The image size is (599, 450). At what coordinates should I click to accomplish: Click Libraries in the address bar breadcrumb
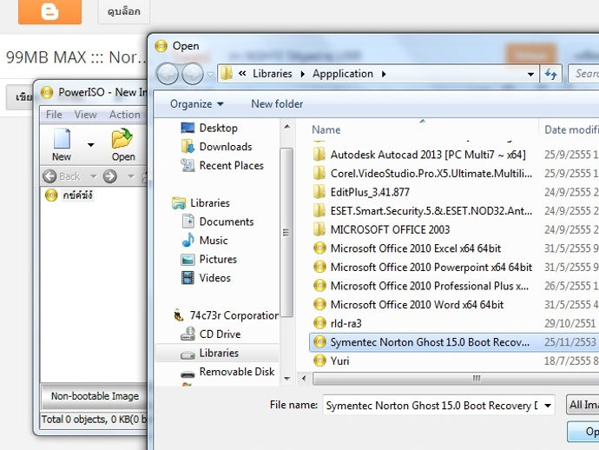[273, 73]
